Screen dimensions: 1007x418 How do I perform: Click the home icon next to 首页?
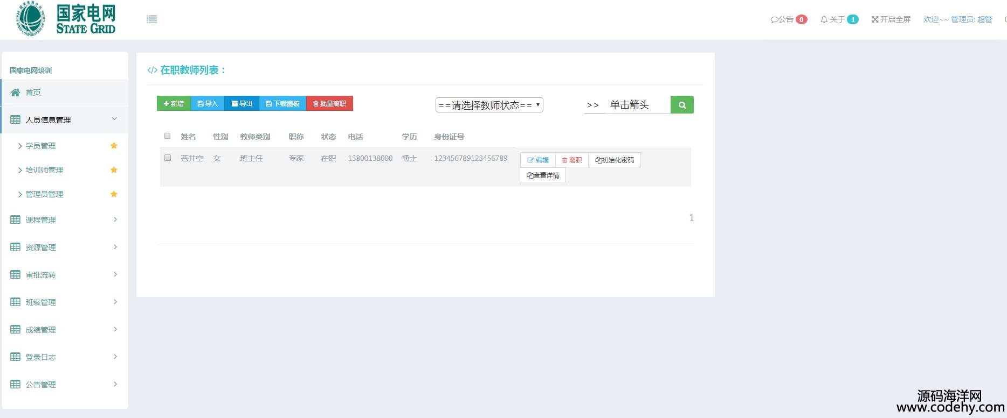tap(16, 93)
